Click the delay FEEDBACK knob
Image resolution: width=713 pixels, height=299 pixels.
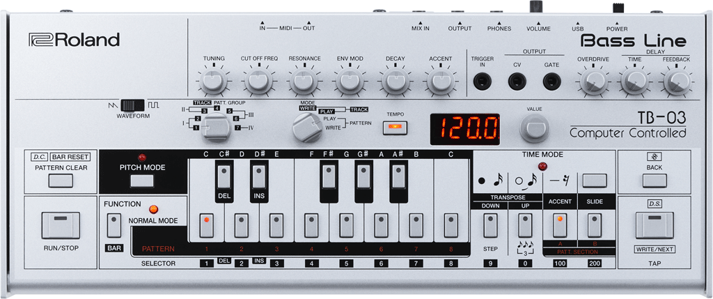coord(676,82)
